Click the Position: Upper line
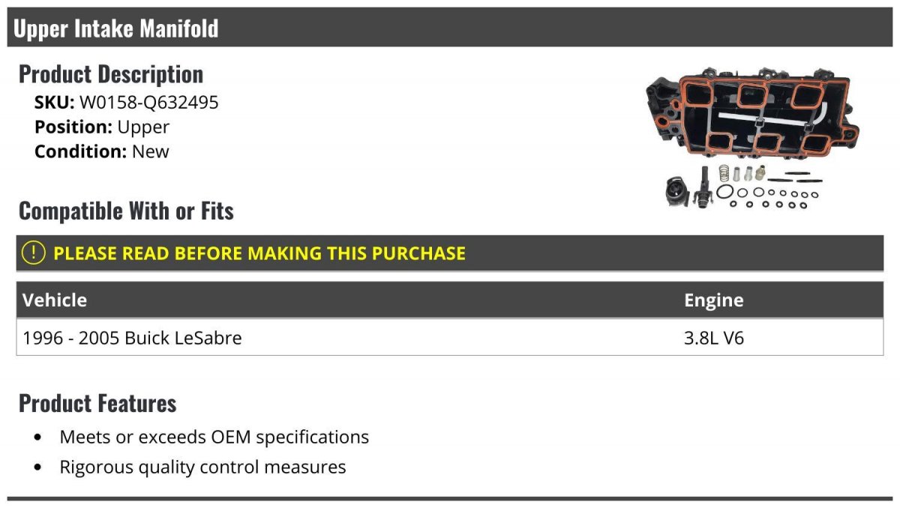This screenshot has width=900, height=508. point(102,127)
